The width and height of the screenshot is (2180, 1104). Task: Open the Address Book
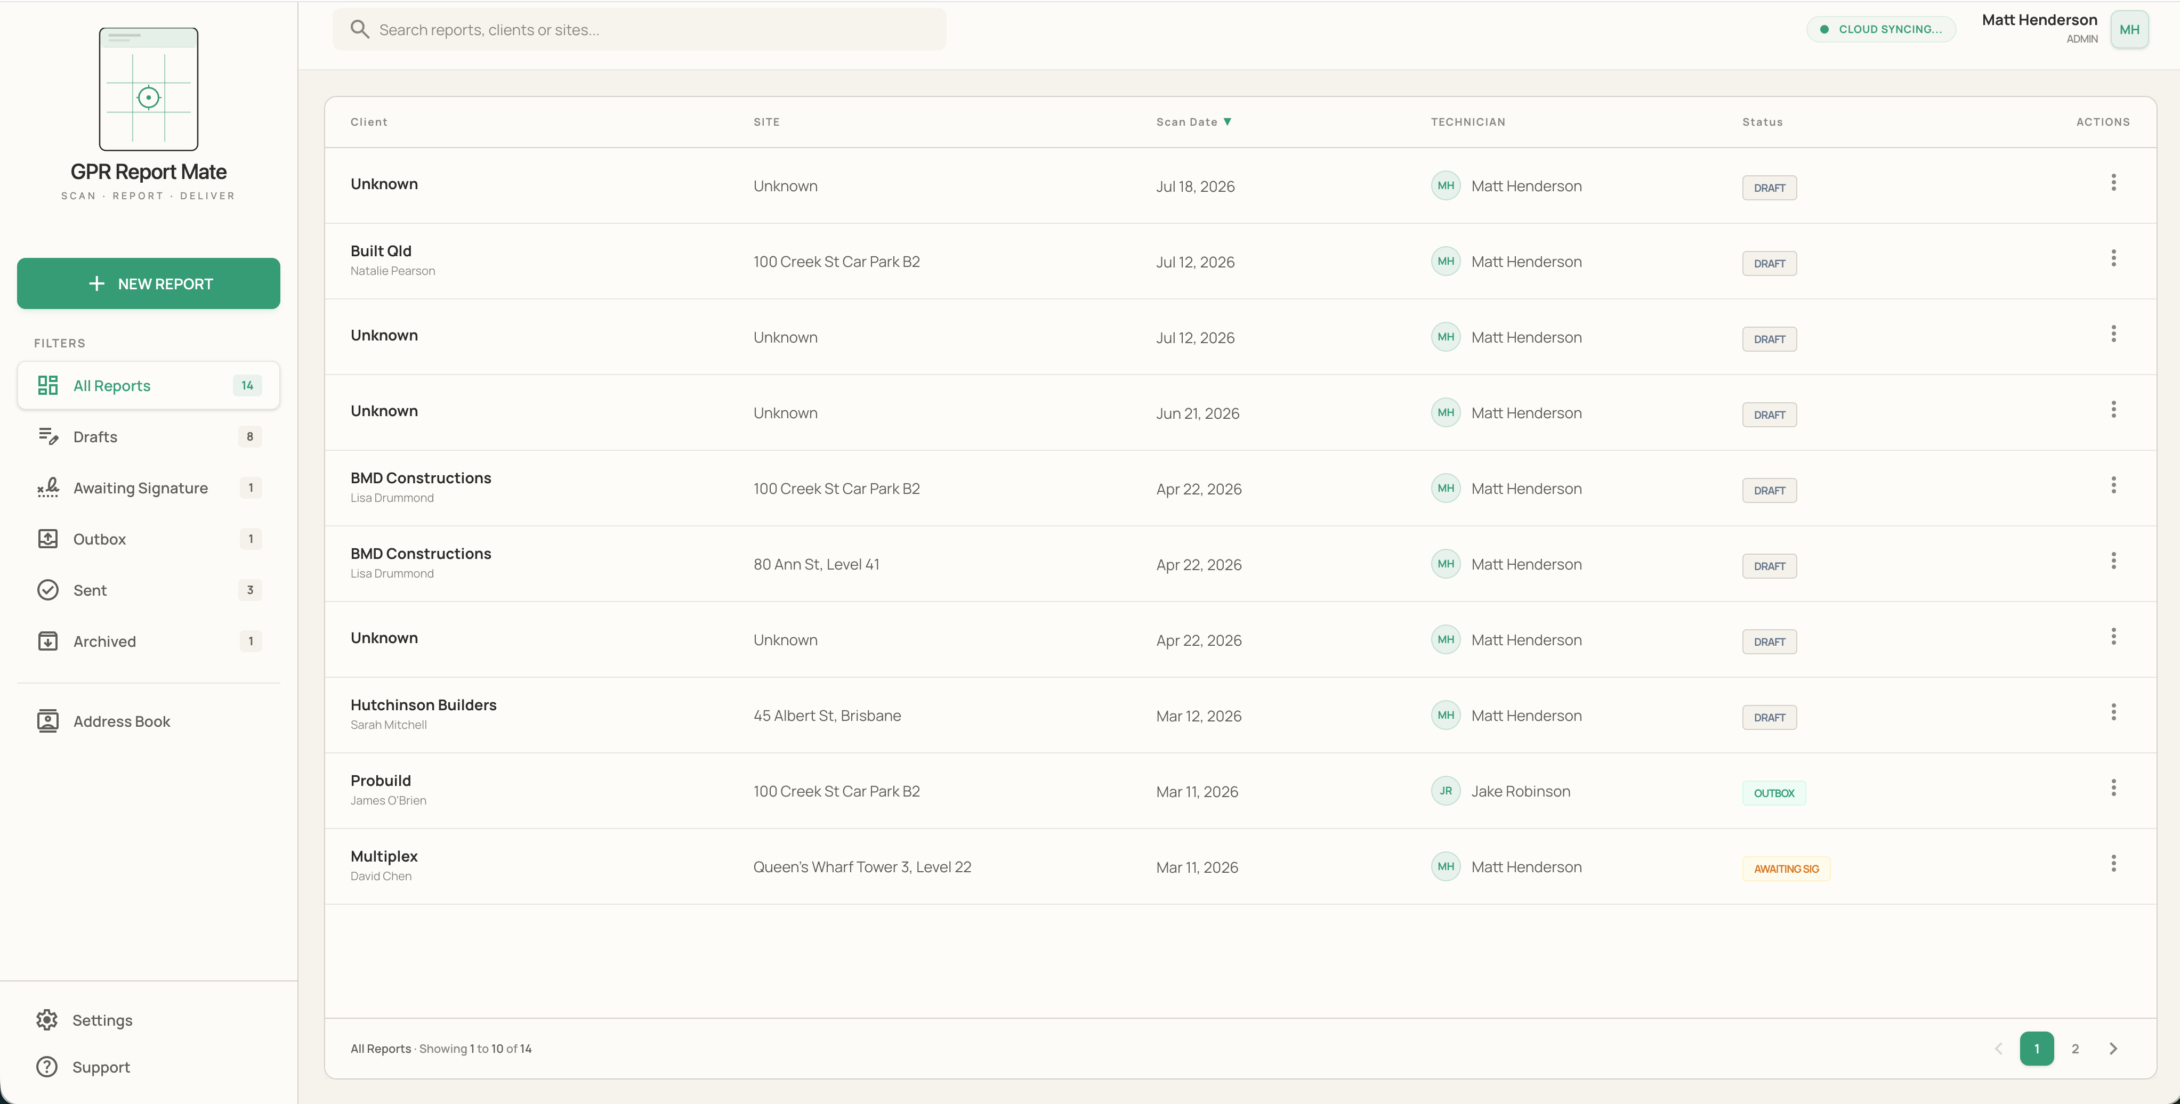[x=148, y=721]
